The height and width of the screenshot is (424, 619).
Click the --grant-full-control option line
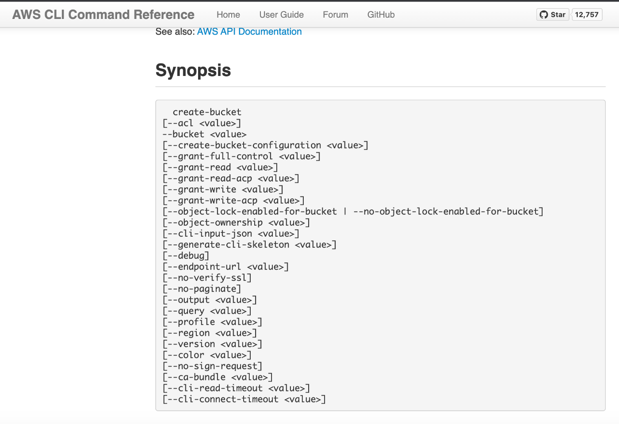click(x=241, y=156)
